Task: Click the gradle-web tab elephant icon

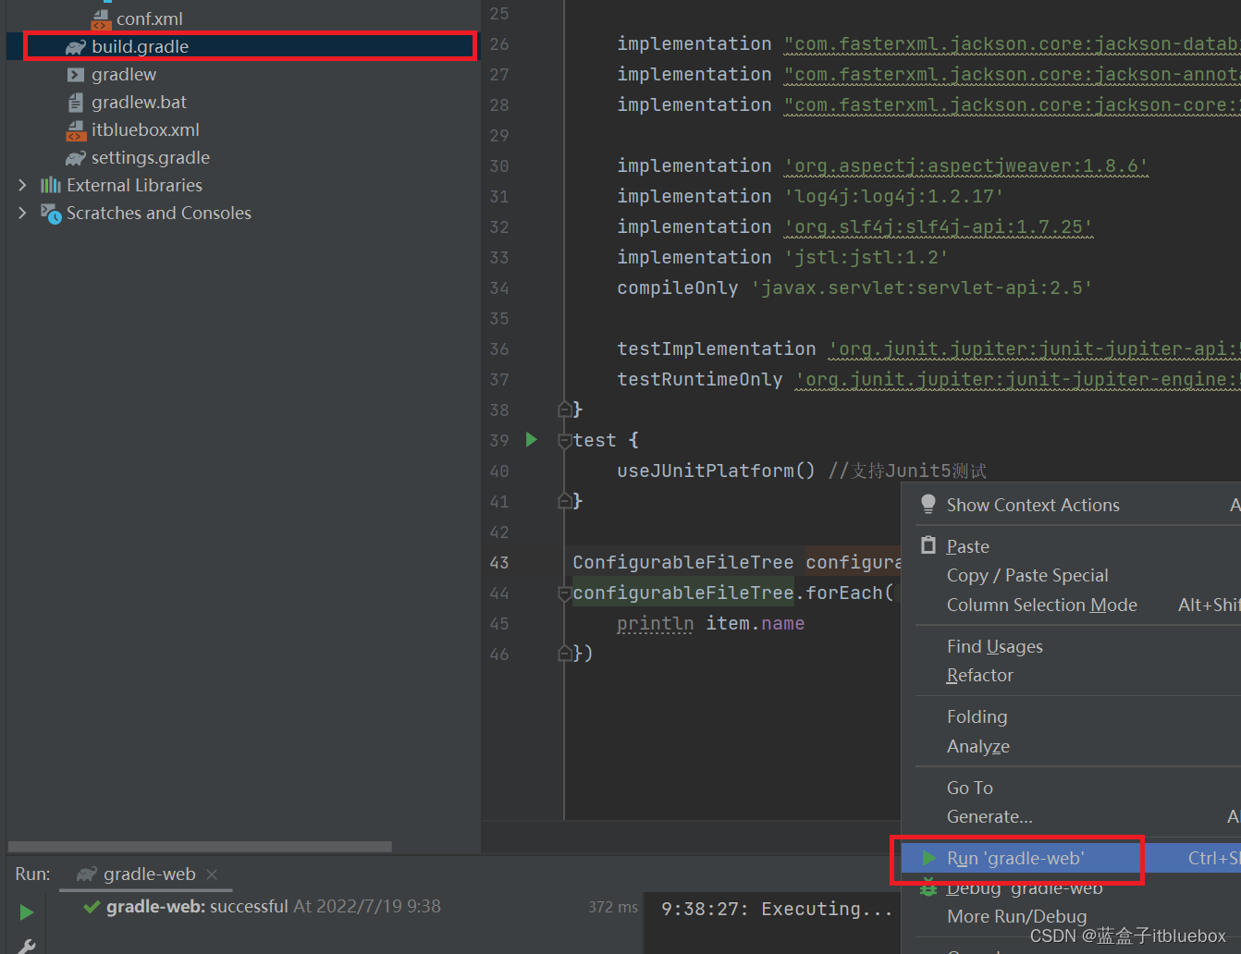Action: 86,874
